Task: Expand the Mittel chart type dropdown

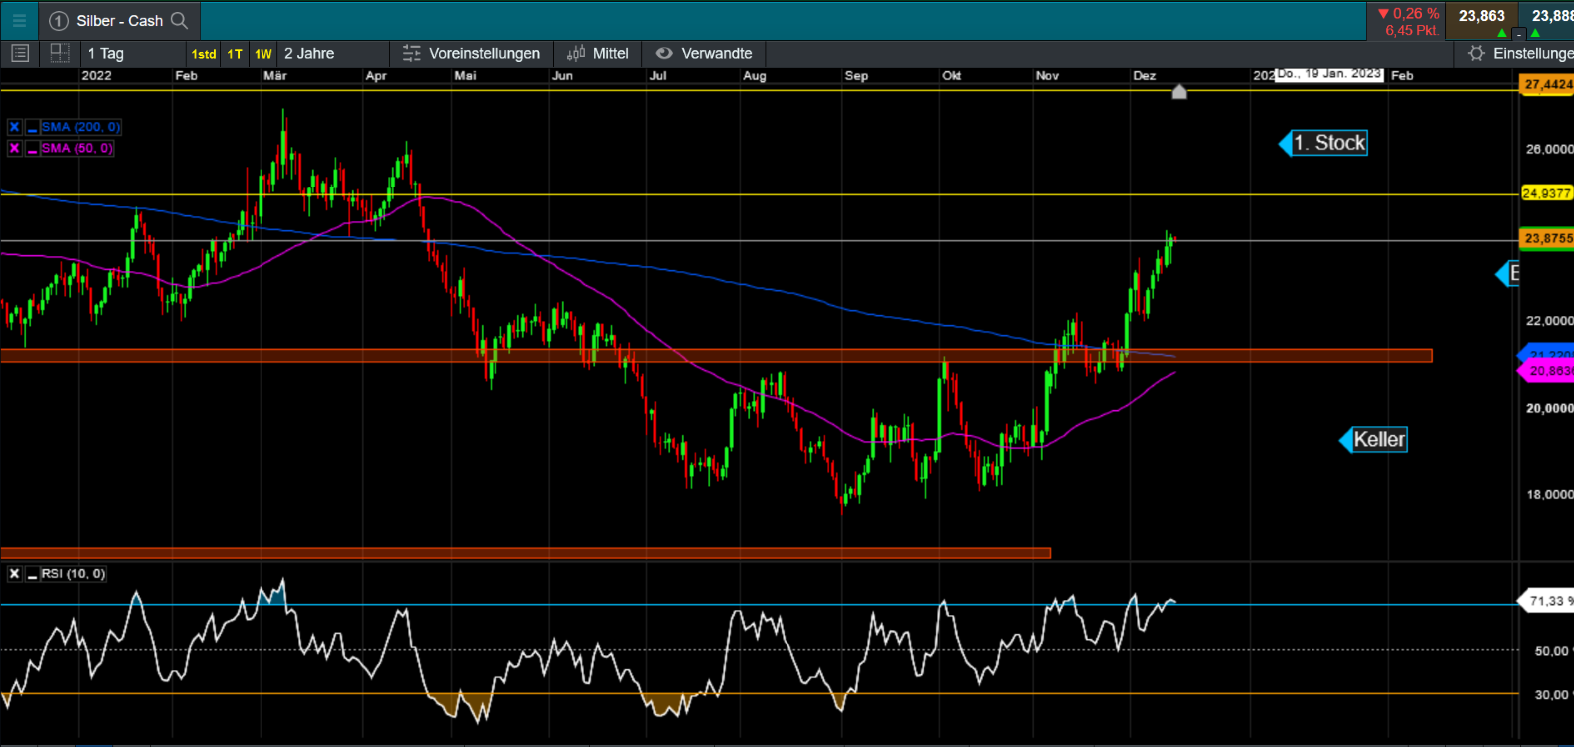Action: [598, 53]
